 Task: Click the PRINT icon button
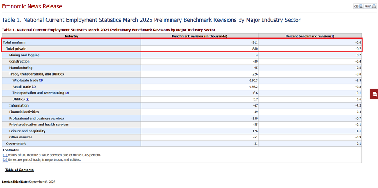(370, 6)
